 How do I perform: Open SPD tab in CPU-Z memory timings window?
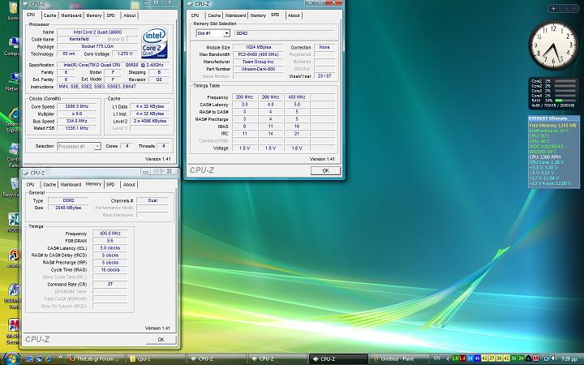click(110, 184)
